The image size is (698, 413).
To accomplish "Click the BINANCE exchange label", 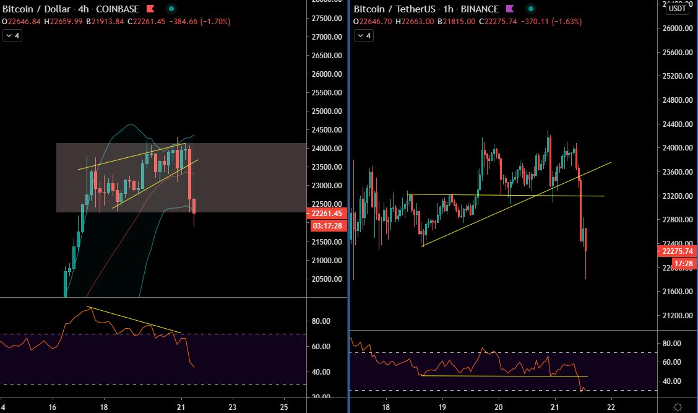I will (x=480, y=9).
